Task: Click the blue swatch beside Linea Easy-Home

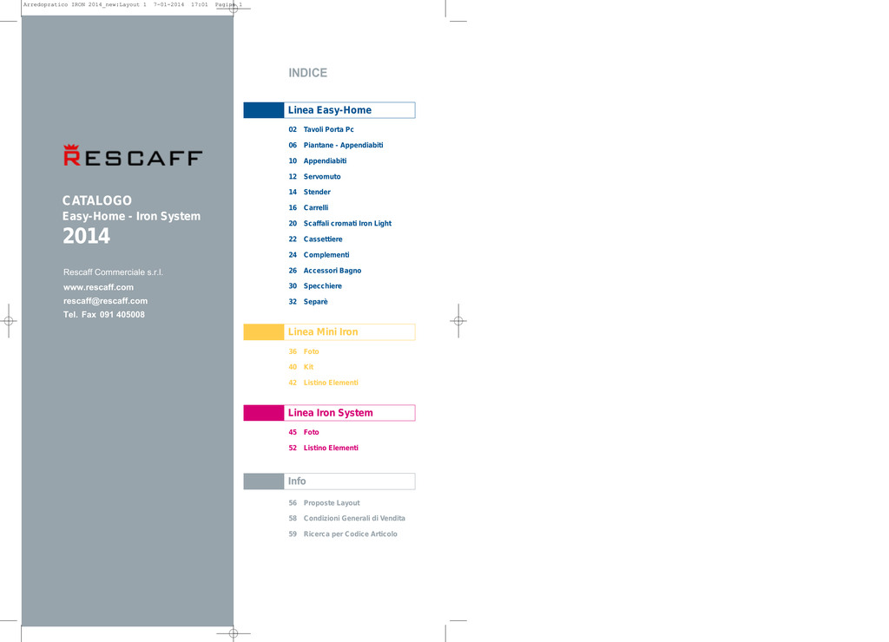Action: [x=264, y=110]
